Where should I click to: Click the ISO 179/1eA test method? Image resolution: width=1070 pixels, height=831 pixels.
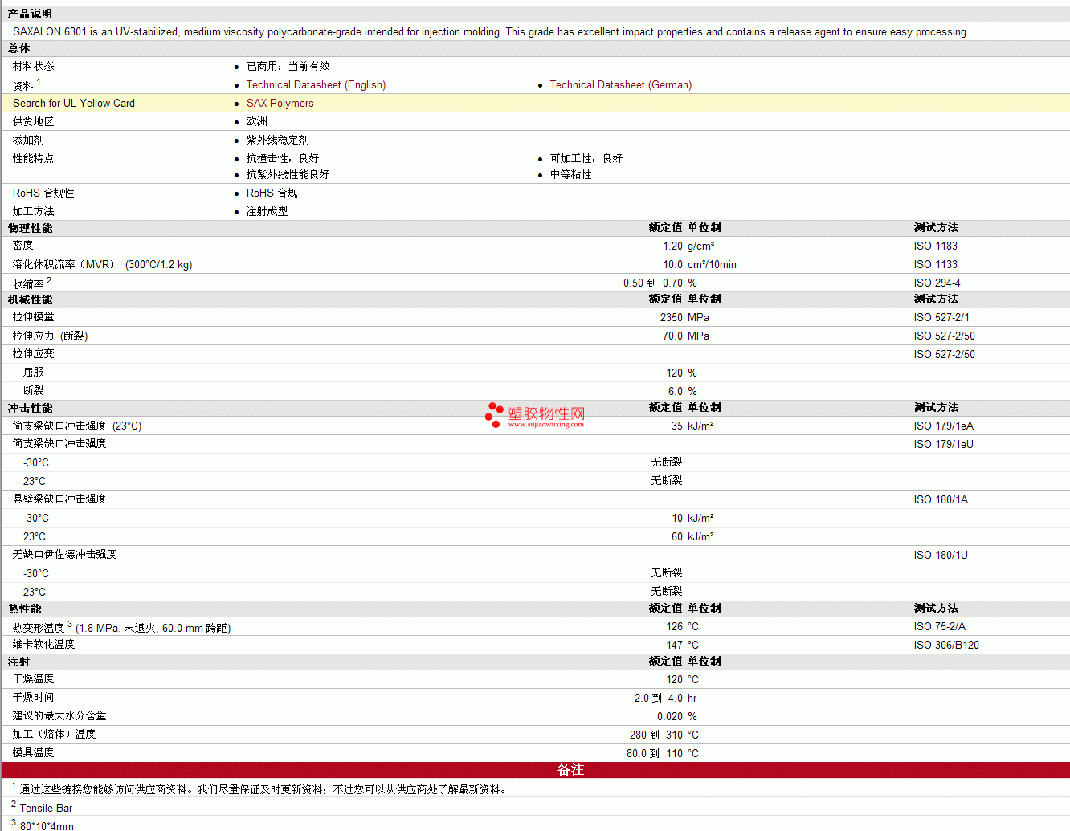[x=943, y=426]
